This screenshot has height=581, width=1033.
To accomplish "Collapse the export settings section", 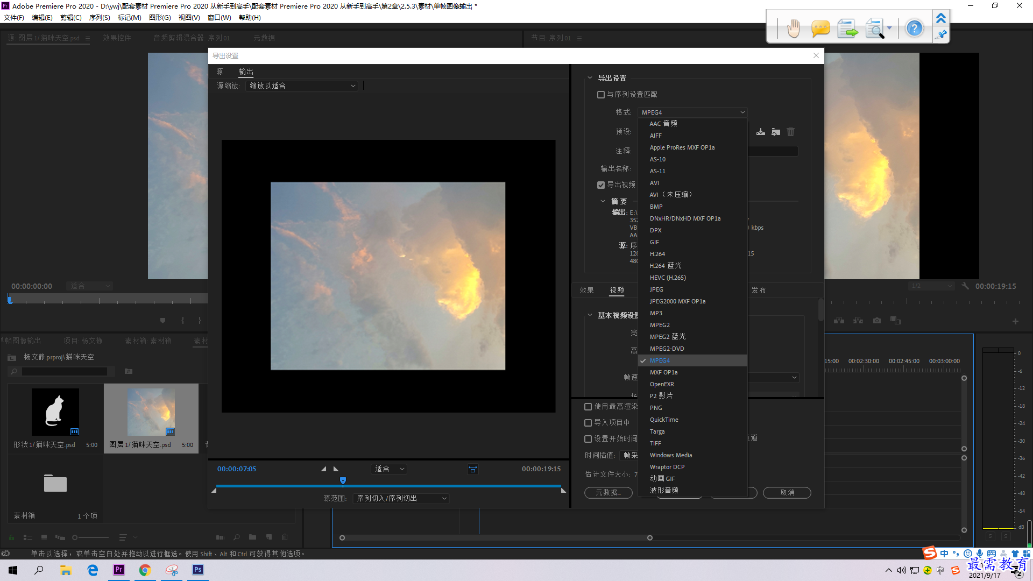I will (590, 78).
